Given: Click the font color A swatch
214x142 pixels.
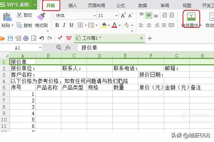Looking at the screenshot, I should coord(114,25).
